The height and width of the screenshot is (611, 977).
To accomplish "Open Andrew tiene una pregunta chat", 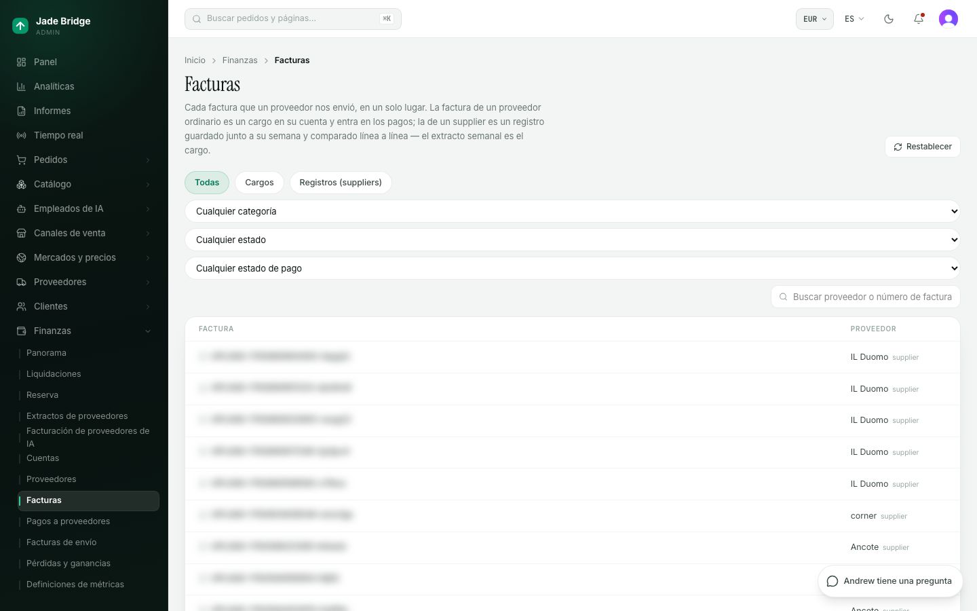I will click(890, 581).
